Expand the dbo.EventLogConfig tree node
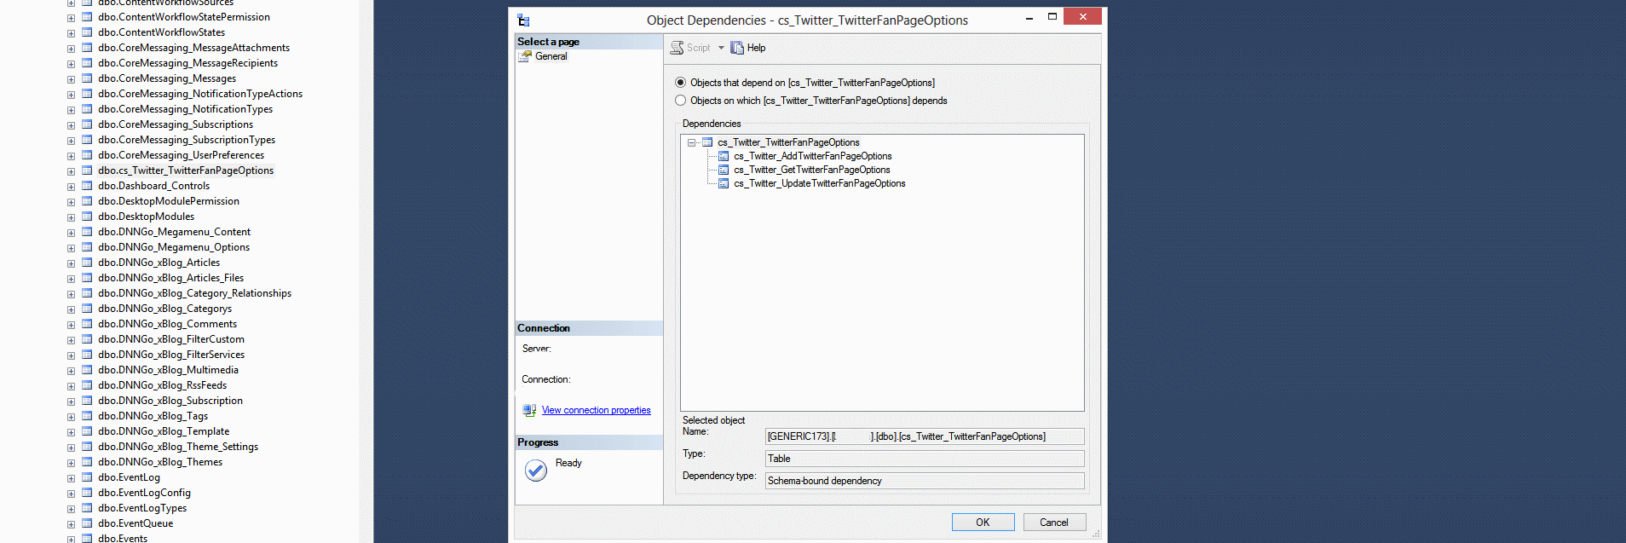This screenshot has width=1626, height=543. pos(71,494)
